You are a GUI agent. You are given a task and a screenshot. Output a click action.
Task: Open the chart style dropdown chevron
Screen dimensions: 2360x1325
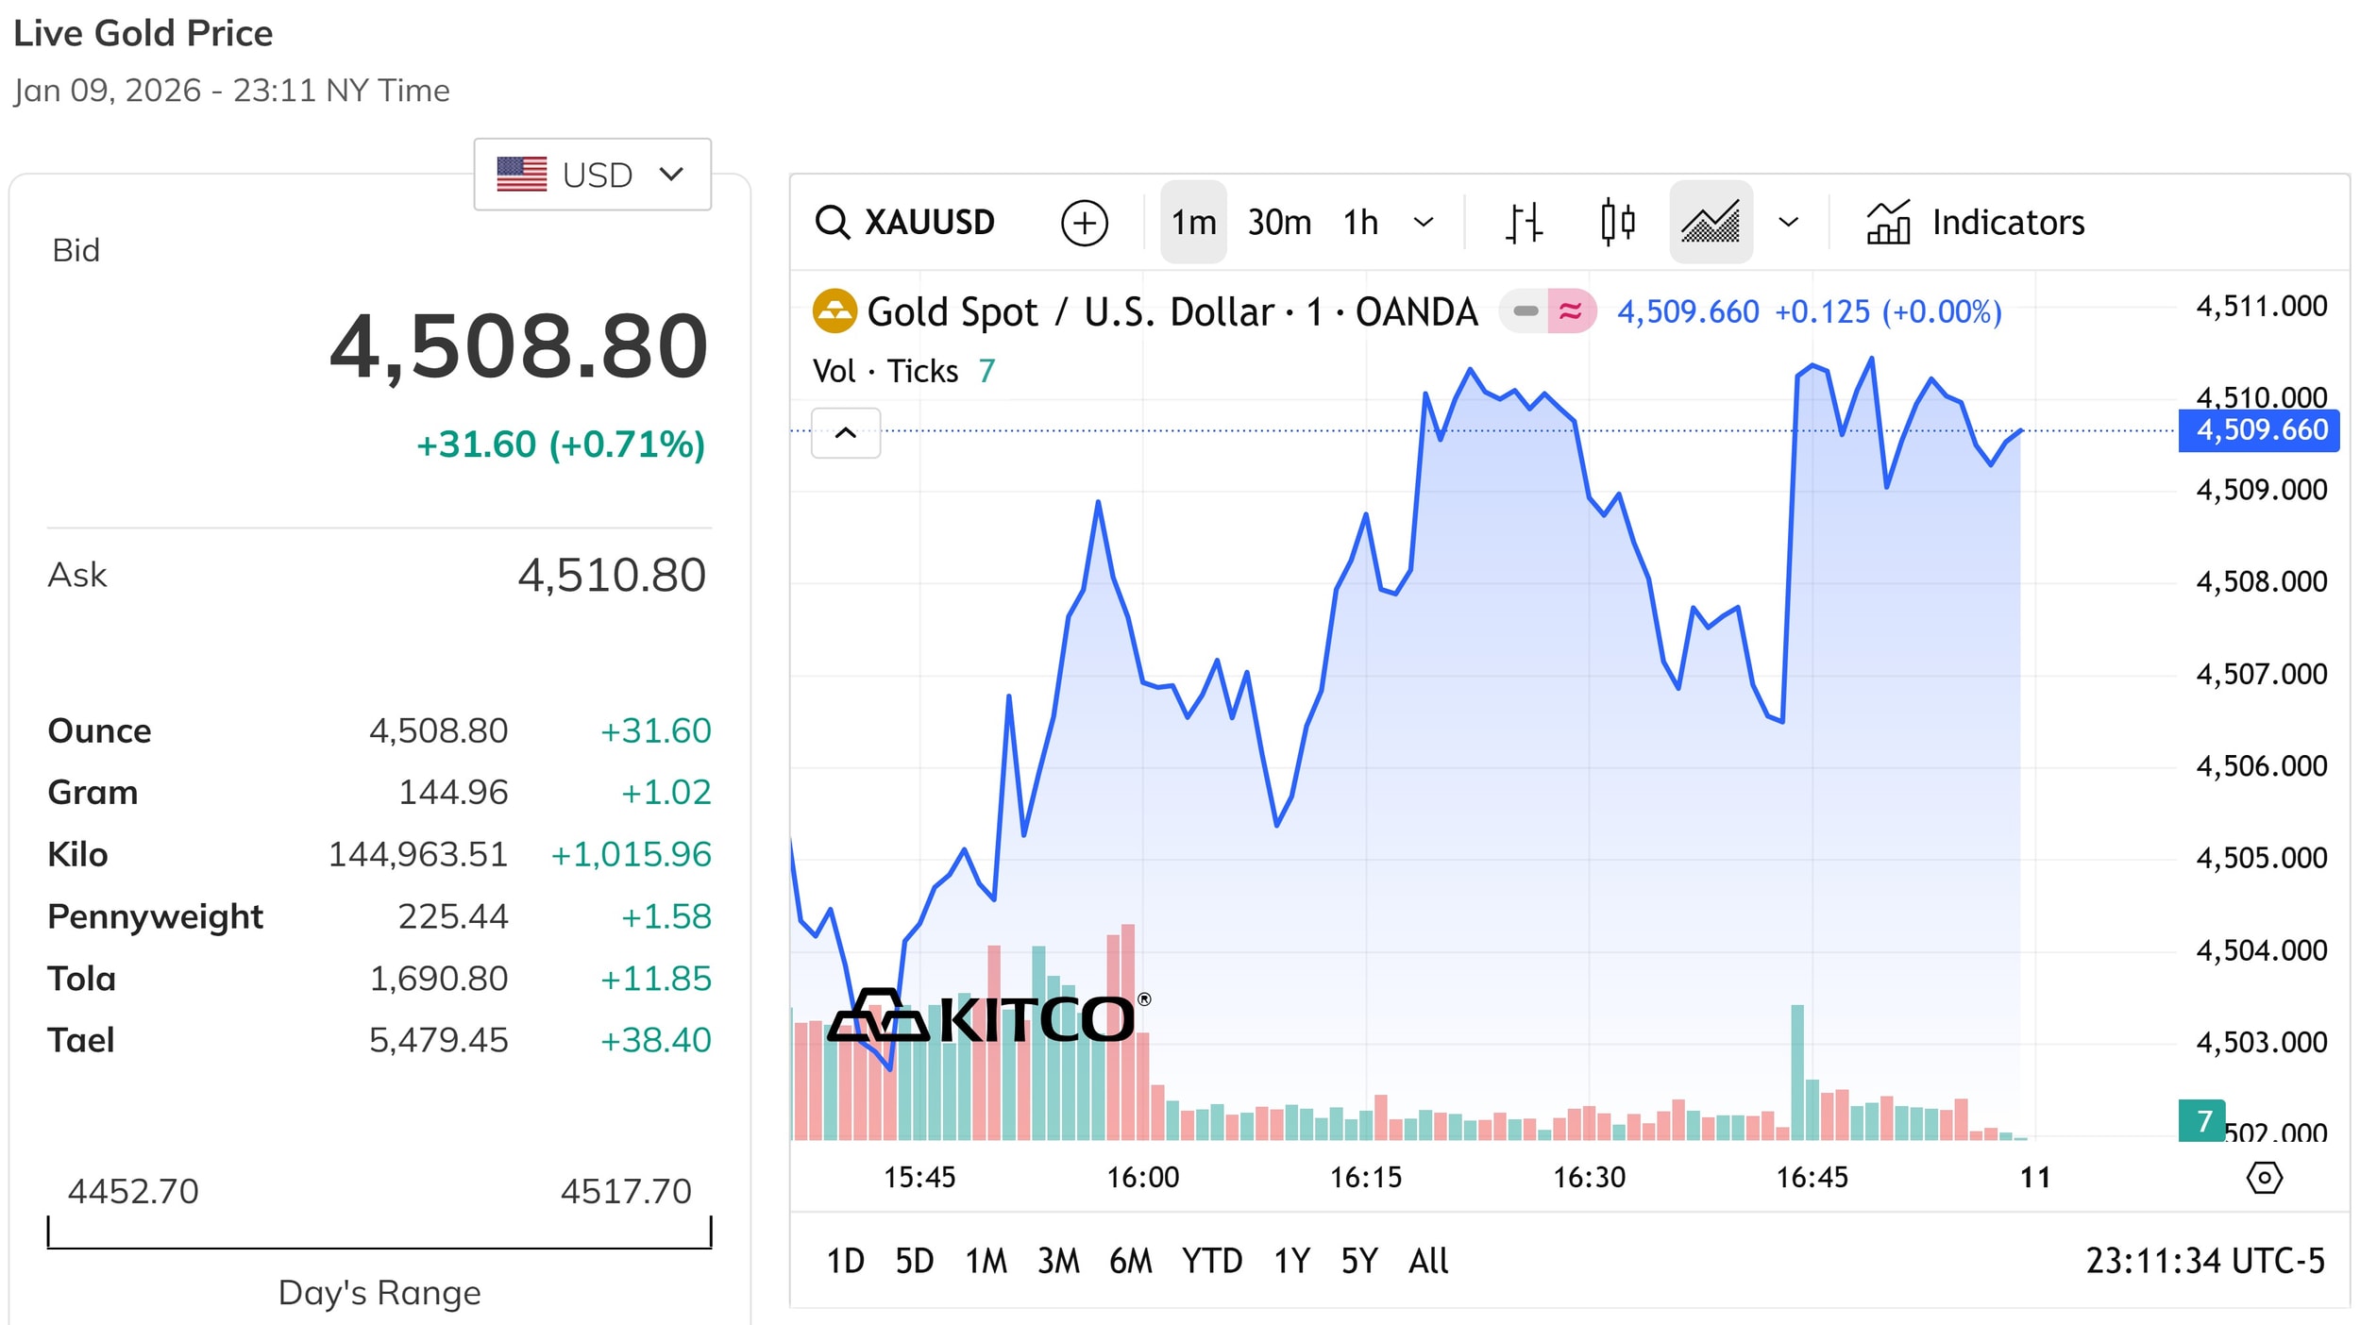click(1787, 222)
